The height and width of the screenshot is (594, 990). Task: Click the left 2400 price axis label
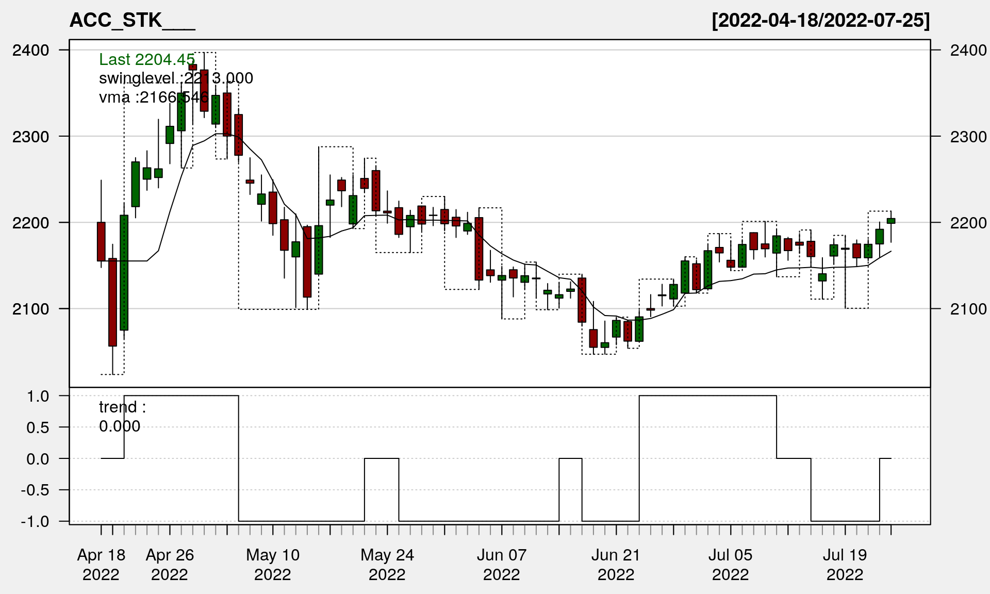pyautogui.click(x=30, y=51)
